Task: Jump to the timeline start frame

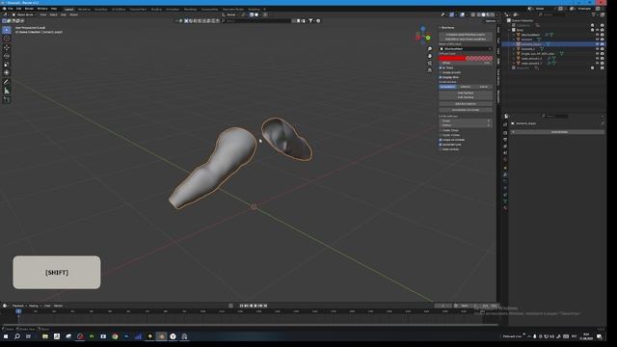Action: point(242,306)
